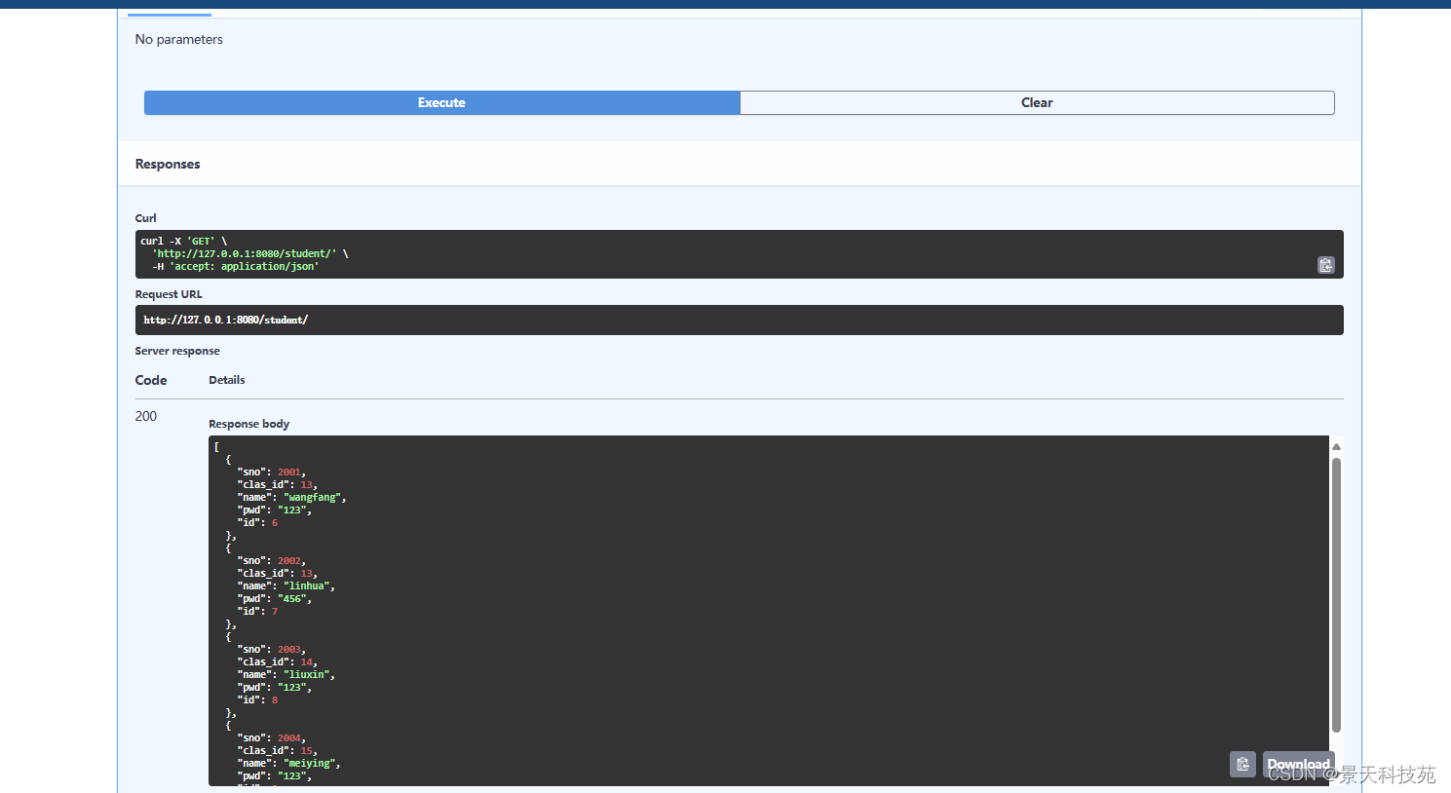Click the "liuxin" name value in JSON
Screen dimensions: 1451x793
tap(306, 674)
